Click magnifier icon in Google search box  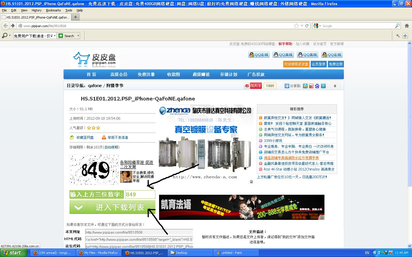[397, 26]
